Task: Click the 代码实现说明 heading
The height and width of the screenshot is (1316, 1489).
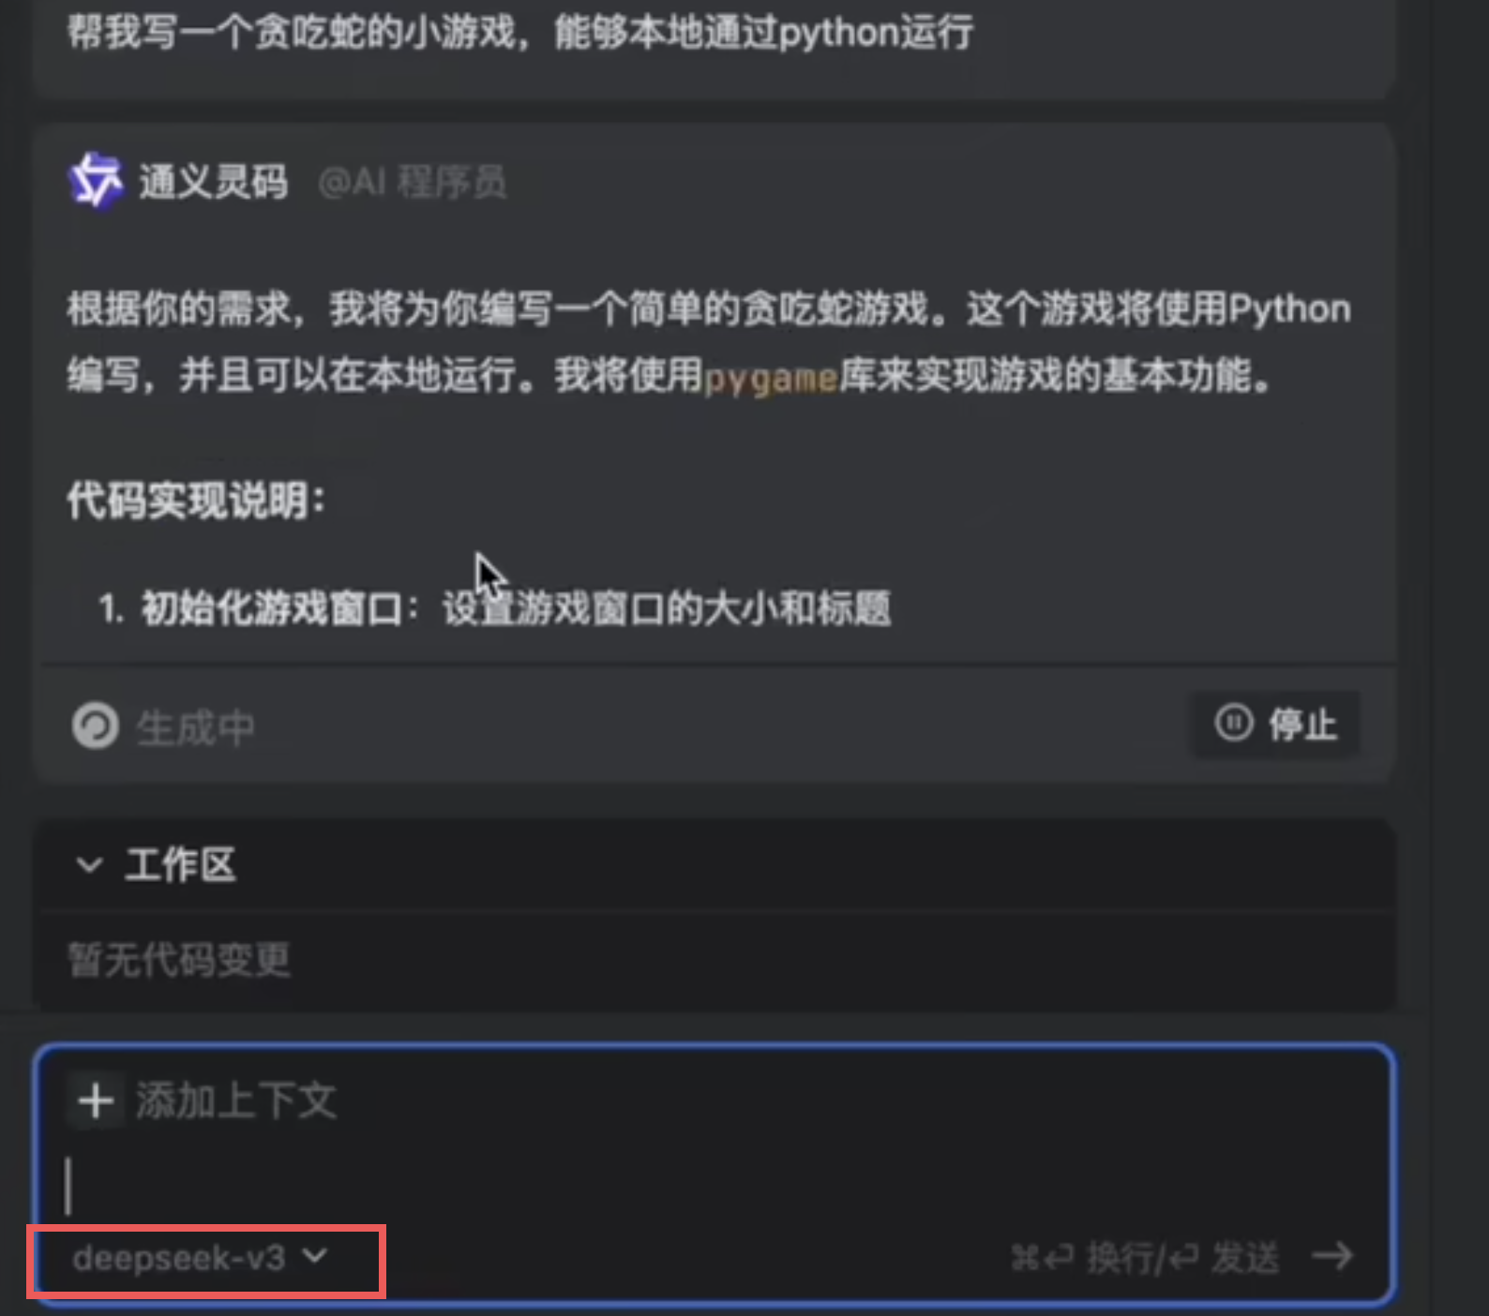Action: click(196, 501)
